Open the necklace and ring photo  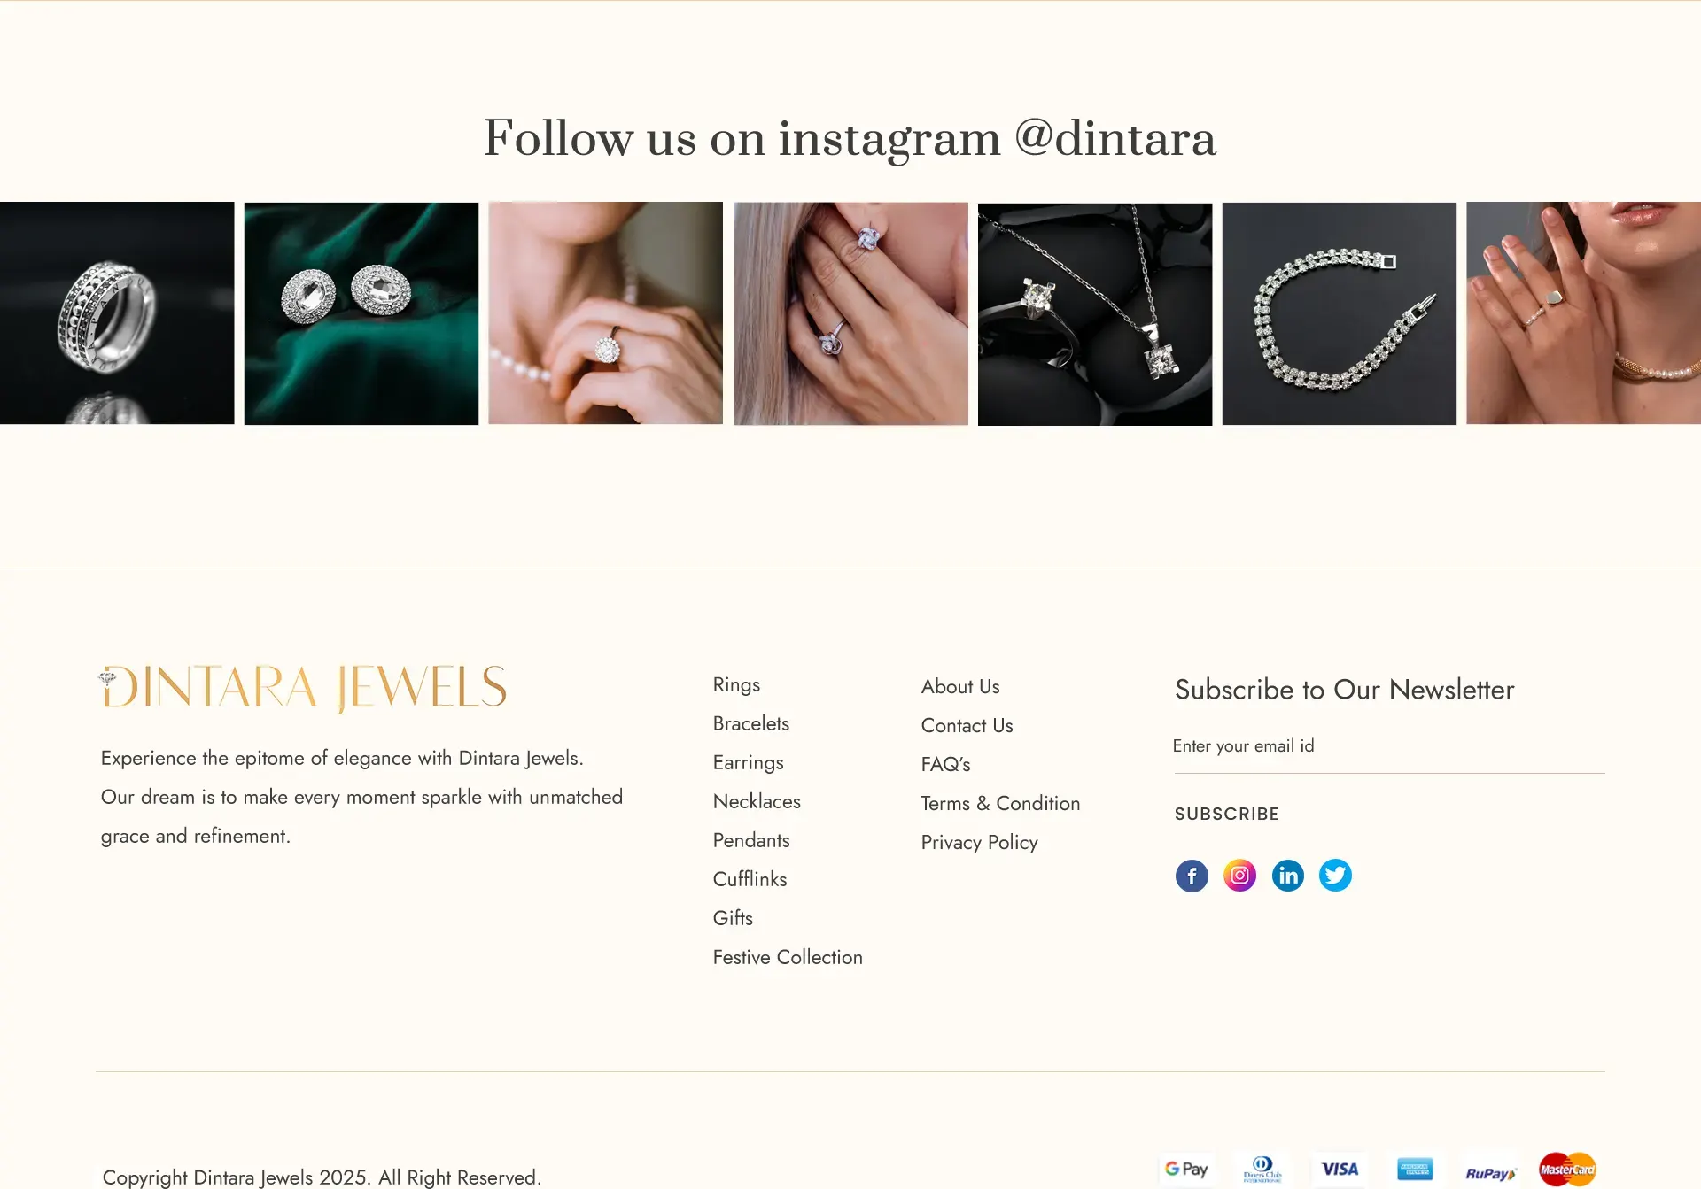tap(1094, 313)
